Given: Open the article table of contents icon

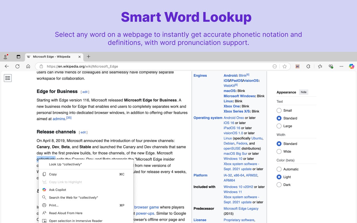Looking at the screenshot, I should click(x=8, y=78).
